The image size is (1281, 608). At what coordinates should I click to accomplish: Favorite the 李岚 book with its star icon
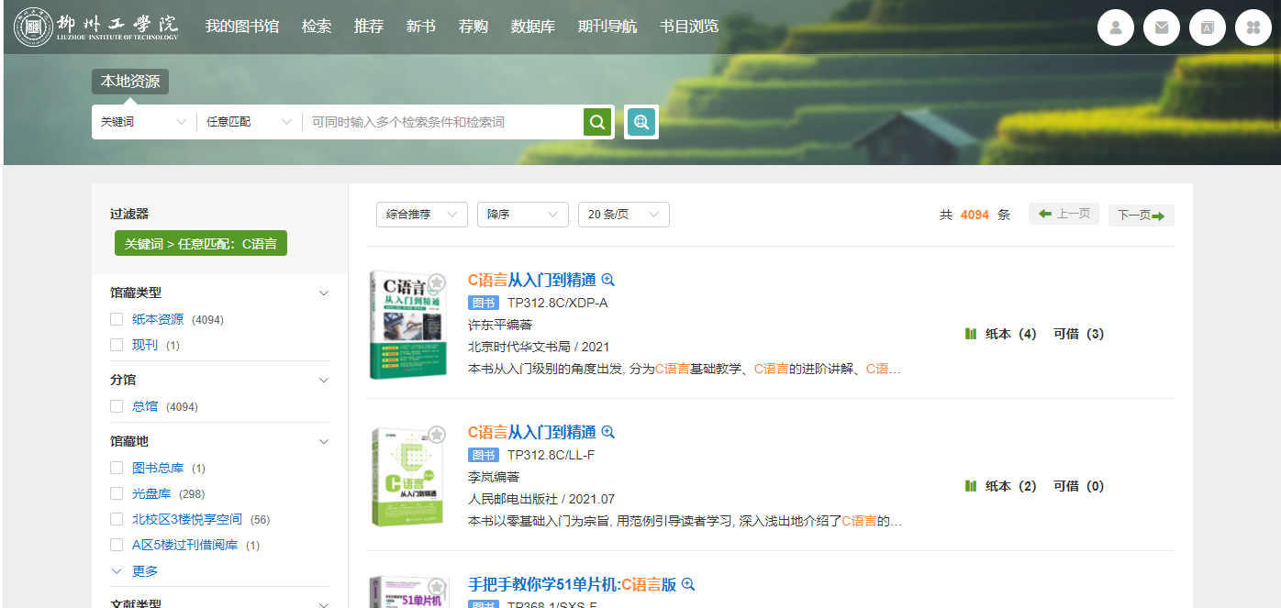coord(437,434)
